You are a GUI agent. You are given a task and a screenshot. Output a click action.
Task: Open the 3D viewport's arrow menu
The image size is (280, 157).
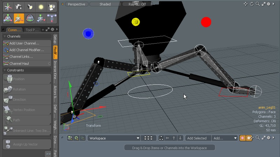tap(273, 4)
